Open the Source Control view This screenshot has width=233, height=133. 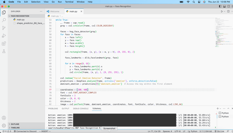click(x=4, y=28)
